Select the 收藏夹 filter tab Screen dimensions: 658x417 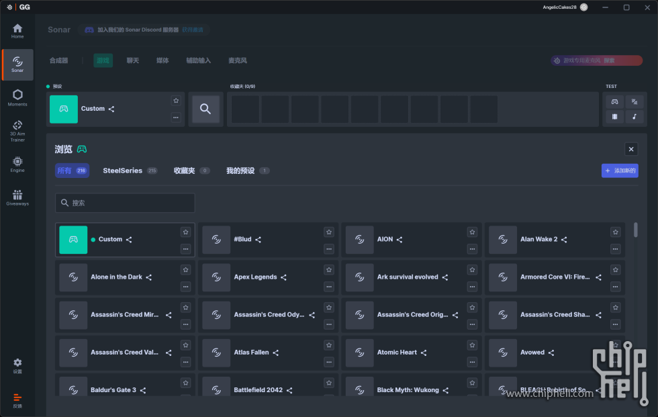pyautogui.click(x=191, y=171)
